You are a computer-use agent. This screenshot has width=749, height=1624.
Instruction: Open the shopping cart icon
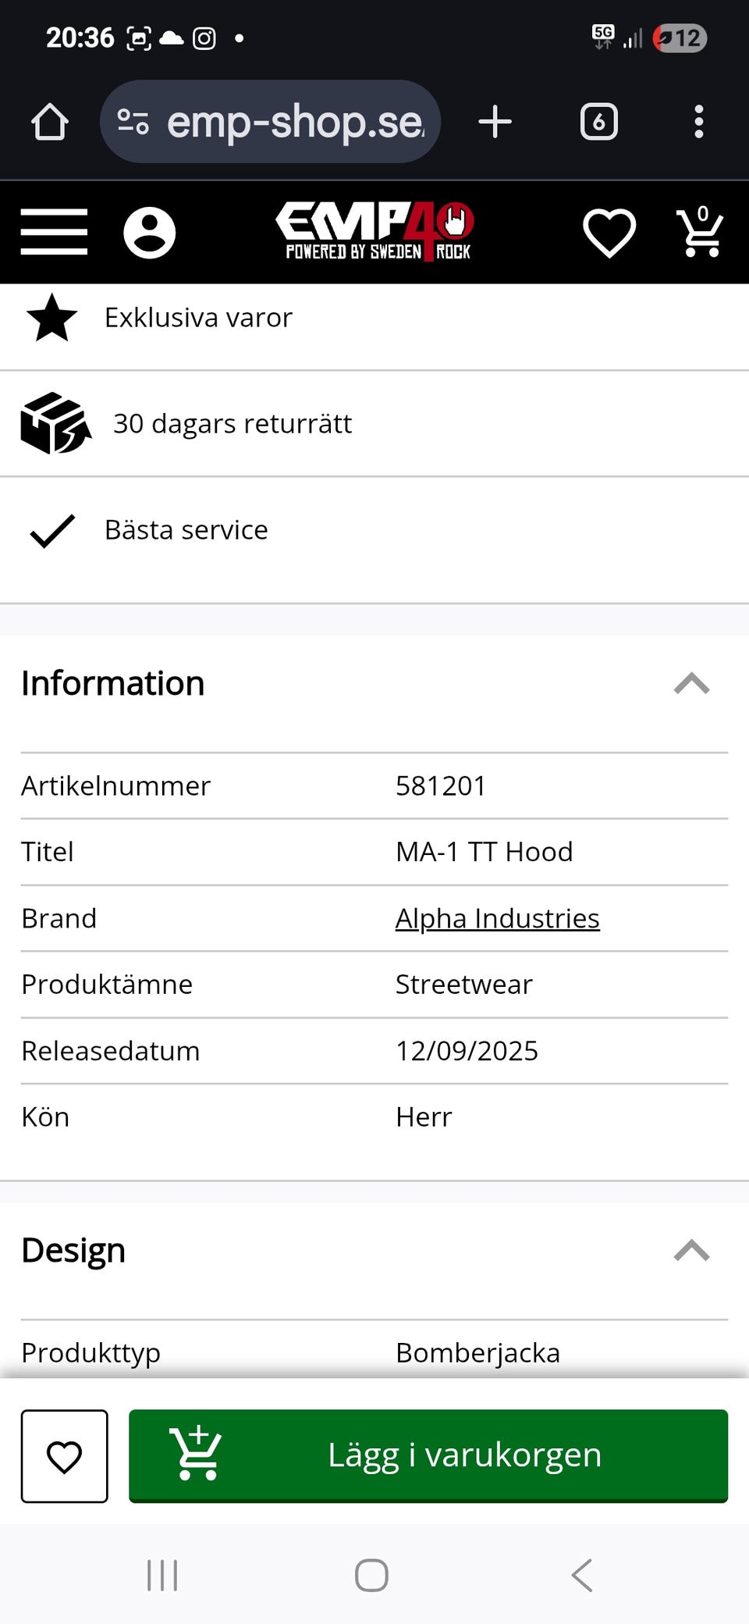pyautogui.click(x=700, y=232)
